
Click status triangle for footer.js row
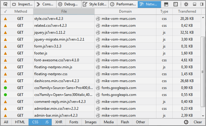coord(5,53)
